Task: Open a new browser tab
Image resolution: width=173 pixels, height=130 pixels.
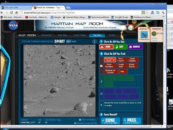Action: click(x=68, y=8)
